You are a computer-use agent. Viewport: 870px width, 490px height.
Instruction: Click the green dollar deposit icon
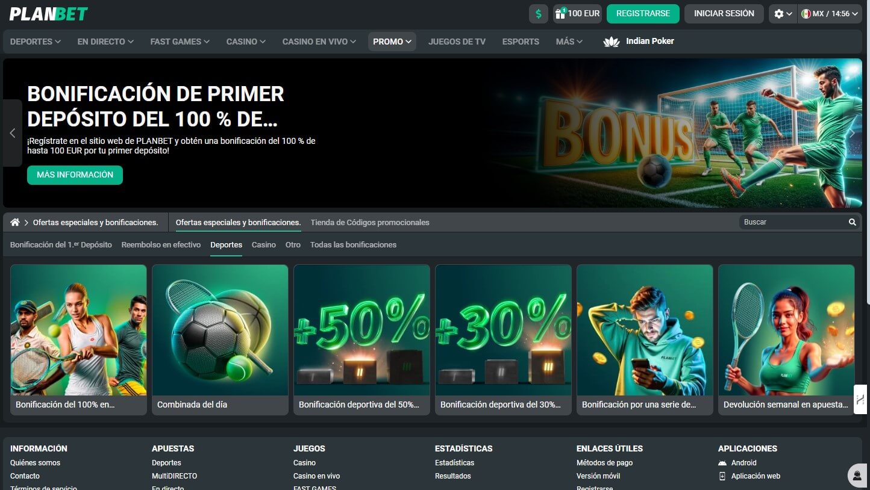coord(539,14)
